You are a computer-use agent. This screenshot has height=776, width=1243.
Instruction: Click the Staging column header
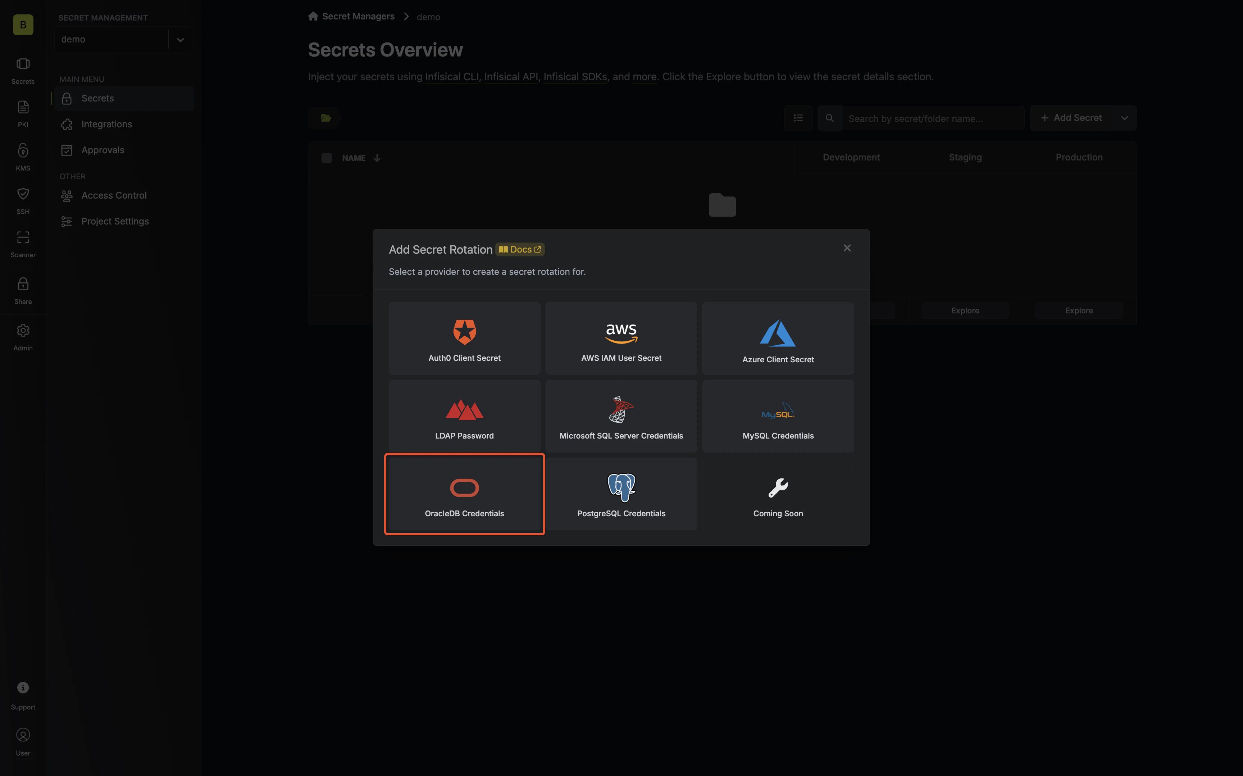pos(965,157)
